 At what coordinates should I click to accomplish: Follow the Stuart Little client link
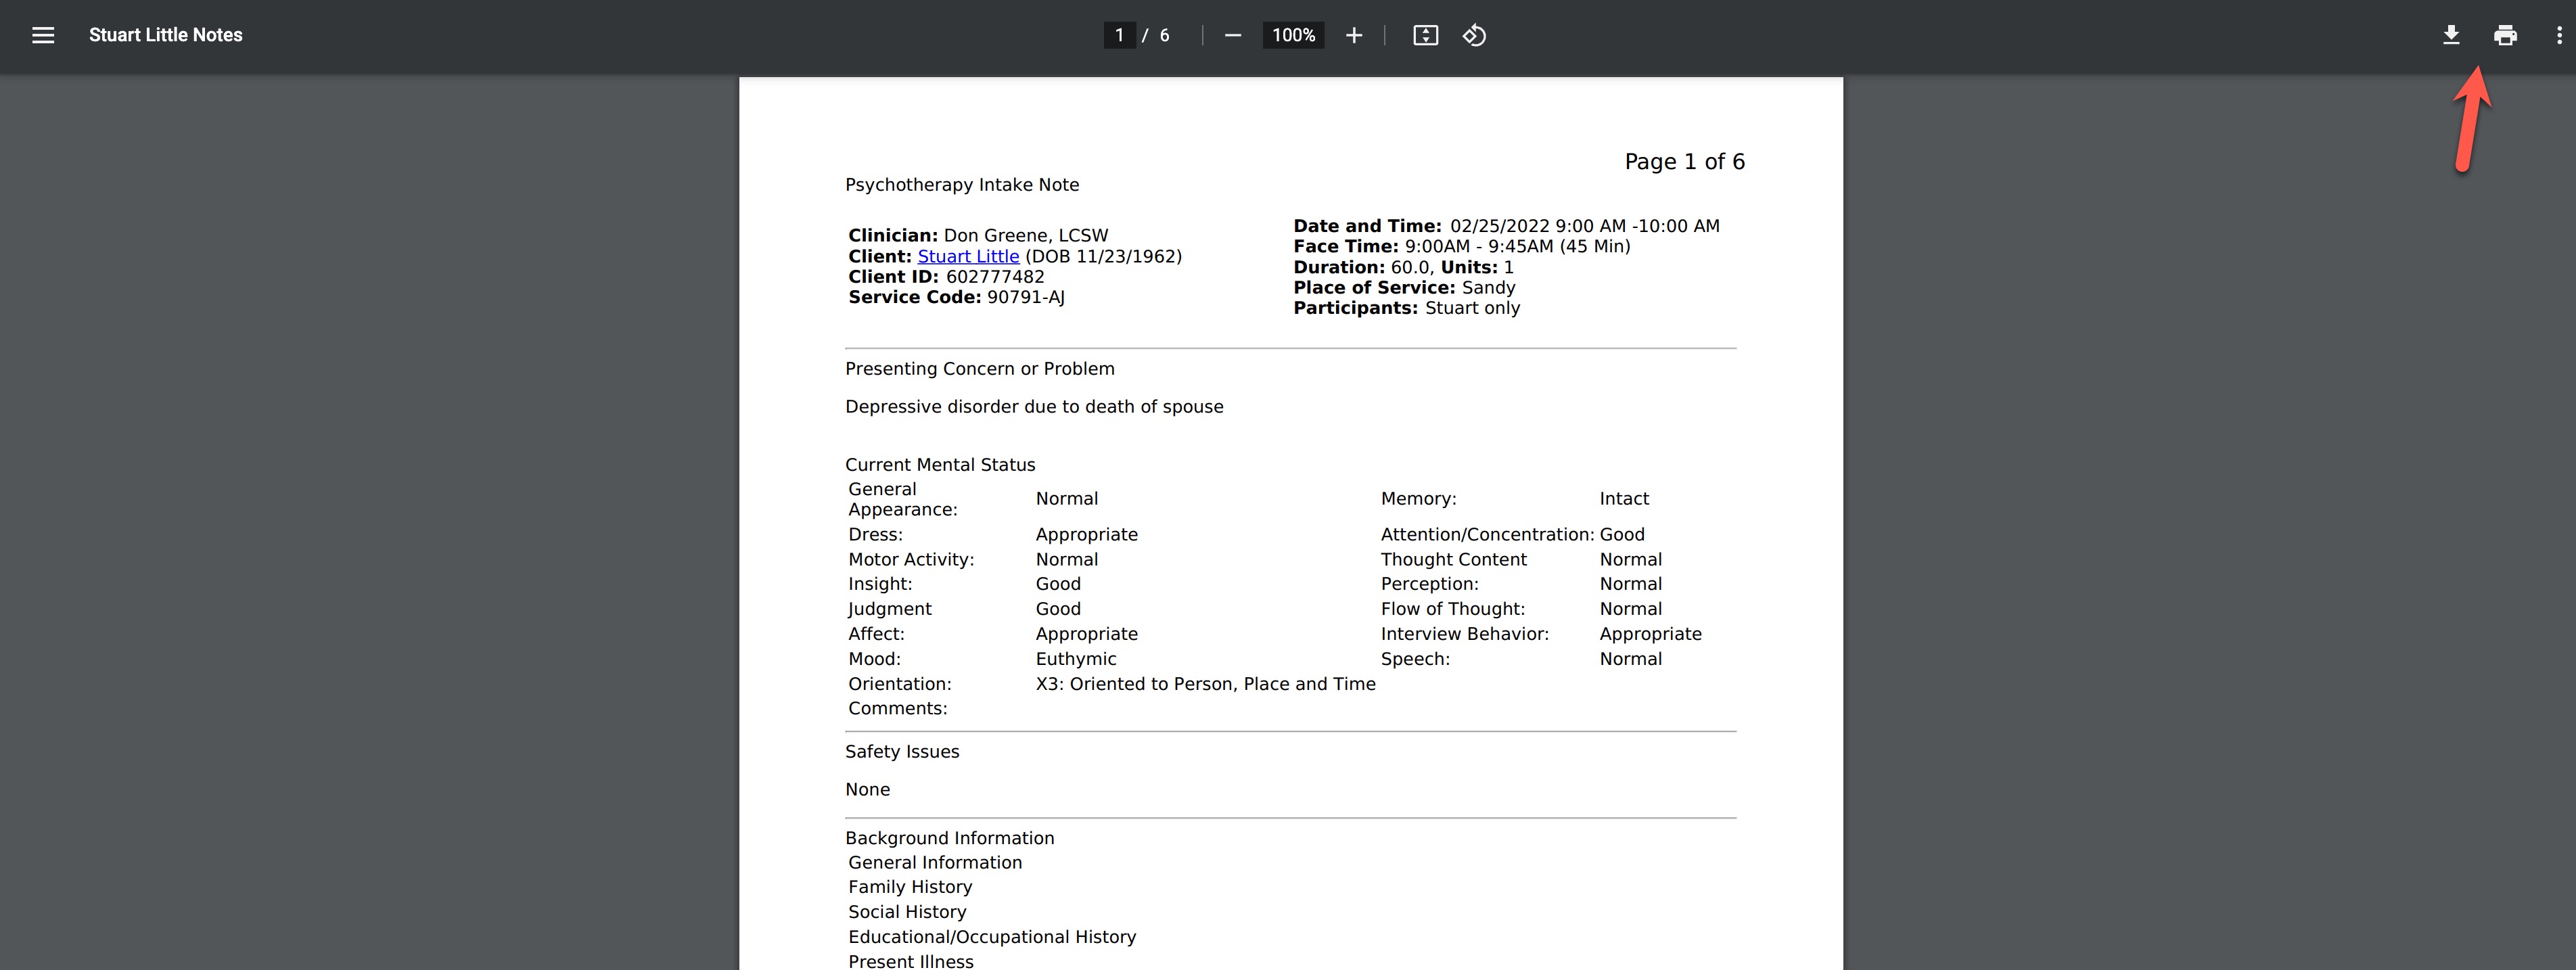(967, 256)
